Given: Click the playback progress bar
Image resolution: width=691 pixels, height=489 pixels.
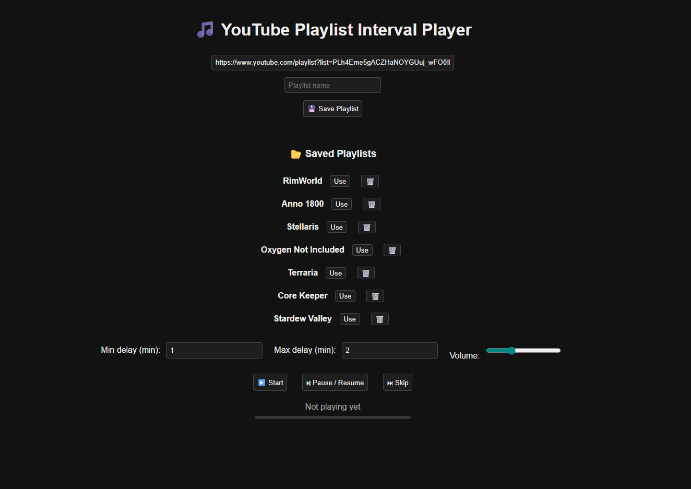Looking at the screenshot, I should 333,418.
